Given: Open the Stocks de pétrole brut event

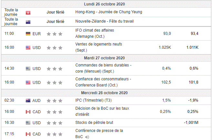Looking at the screenshot, I should click(94, 123).
